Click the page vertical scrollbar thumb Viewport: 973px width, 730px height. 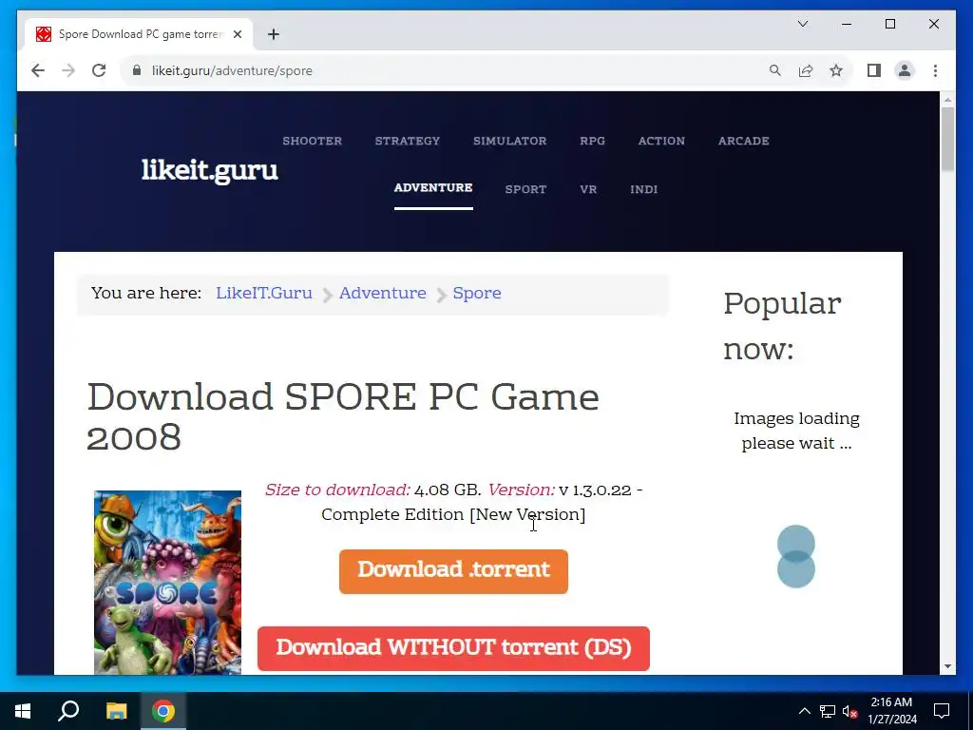[x=947, y=139]
